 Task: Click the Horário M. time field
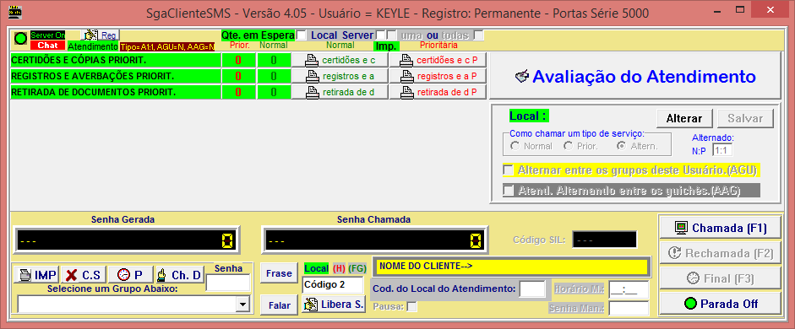(629, 289)
